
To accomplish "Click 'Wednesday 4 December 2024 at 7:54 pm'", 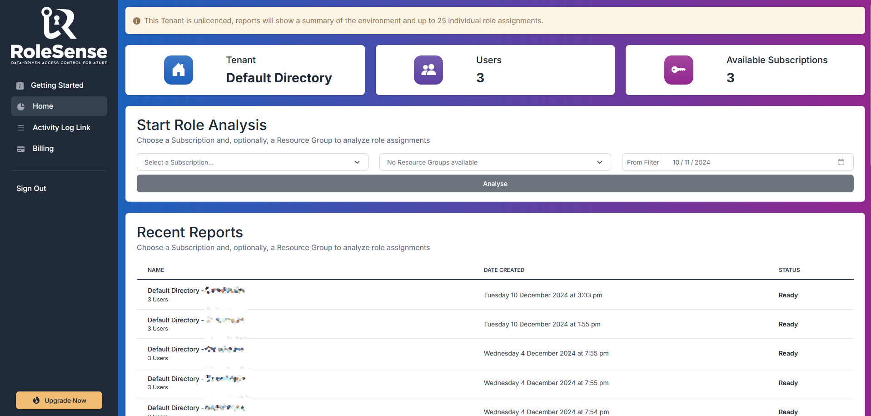I will pyautogui.click(x=546, y=412).
